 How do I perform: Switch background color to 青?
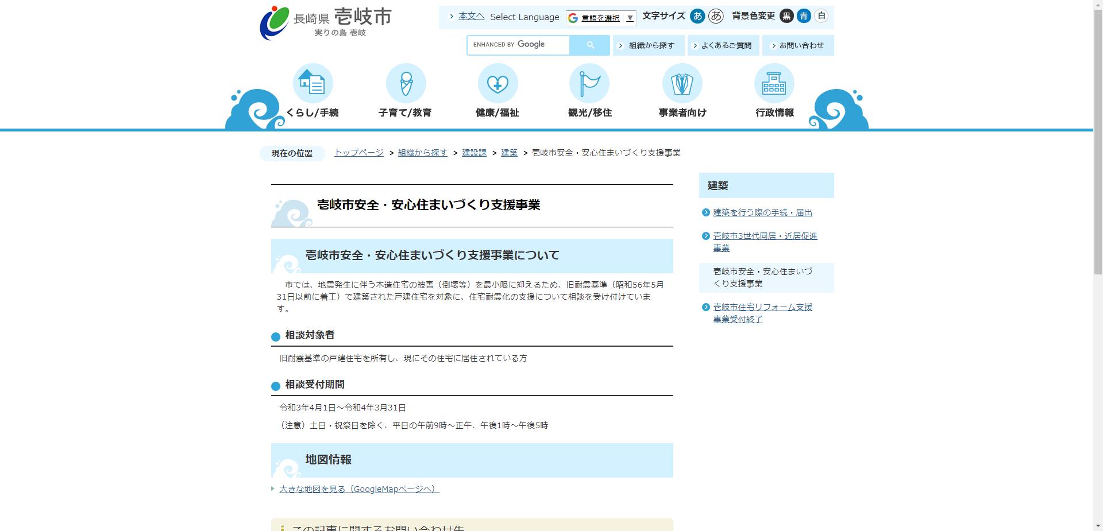point(804,17)
